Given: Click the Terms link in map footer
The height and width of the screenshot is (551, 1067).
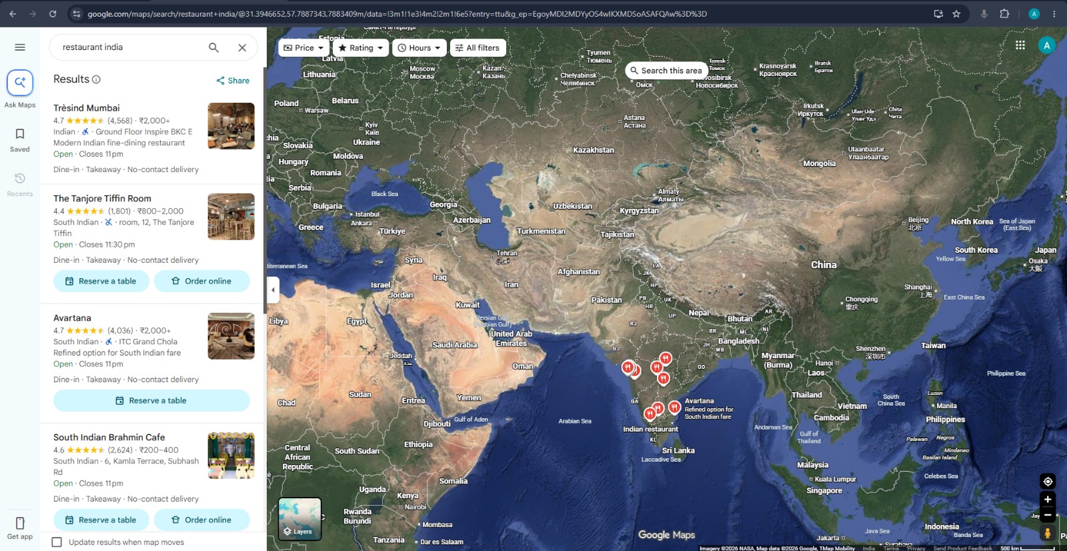Looking at the screenshot, I should [x=891, y=548].
